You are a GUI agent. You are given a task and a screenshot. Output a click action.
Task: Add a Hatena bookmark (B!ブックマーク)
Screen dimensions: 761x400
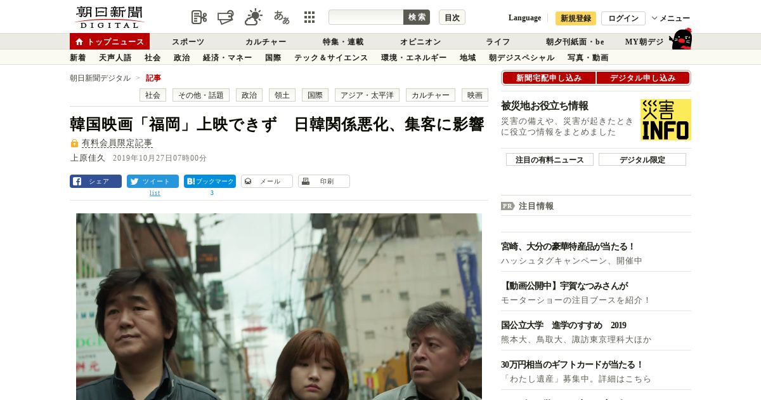pos(210,181)
